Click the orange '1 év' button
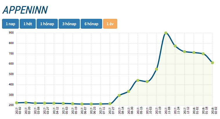Screen dimensions: 220x119 pyautogui.click(x=110, y=24)
